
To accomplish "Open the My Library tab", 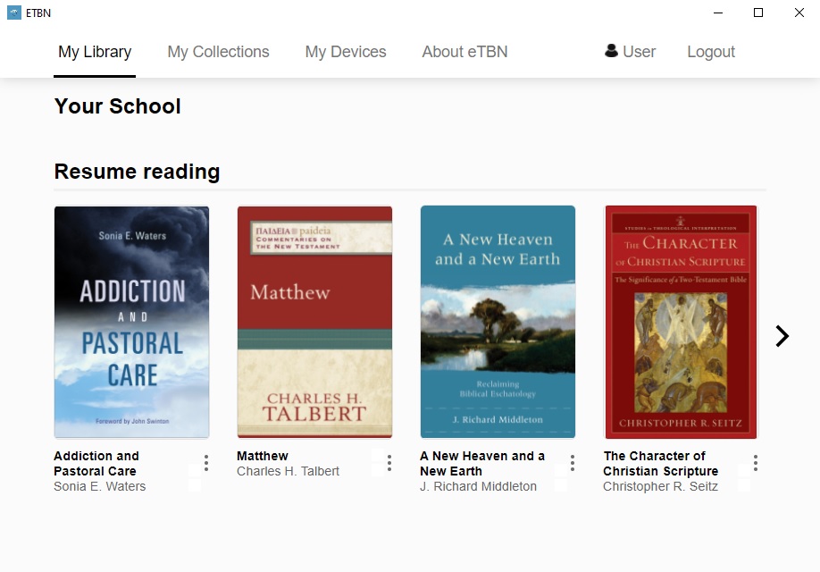I will [x=95, y=52].
